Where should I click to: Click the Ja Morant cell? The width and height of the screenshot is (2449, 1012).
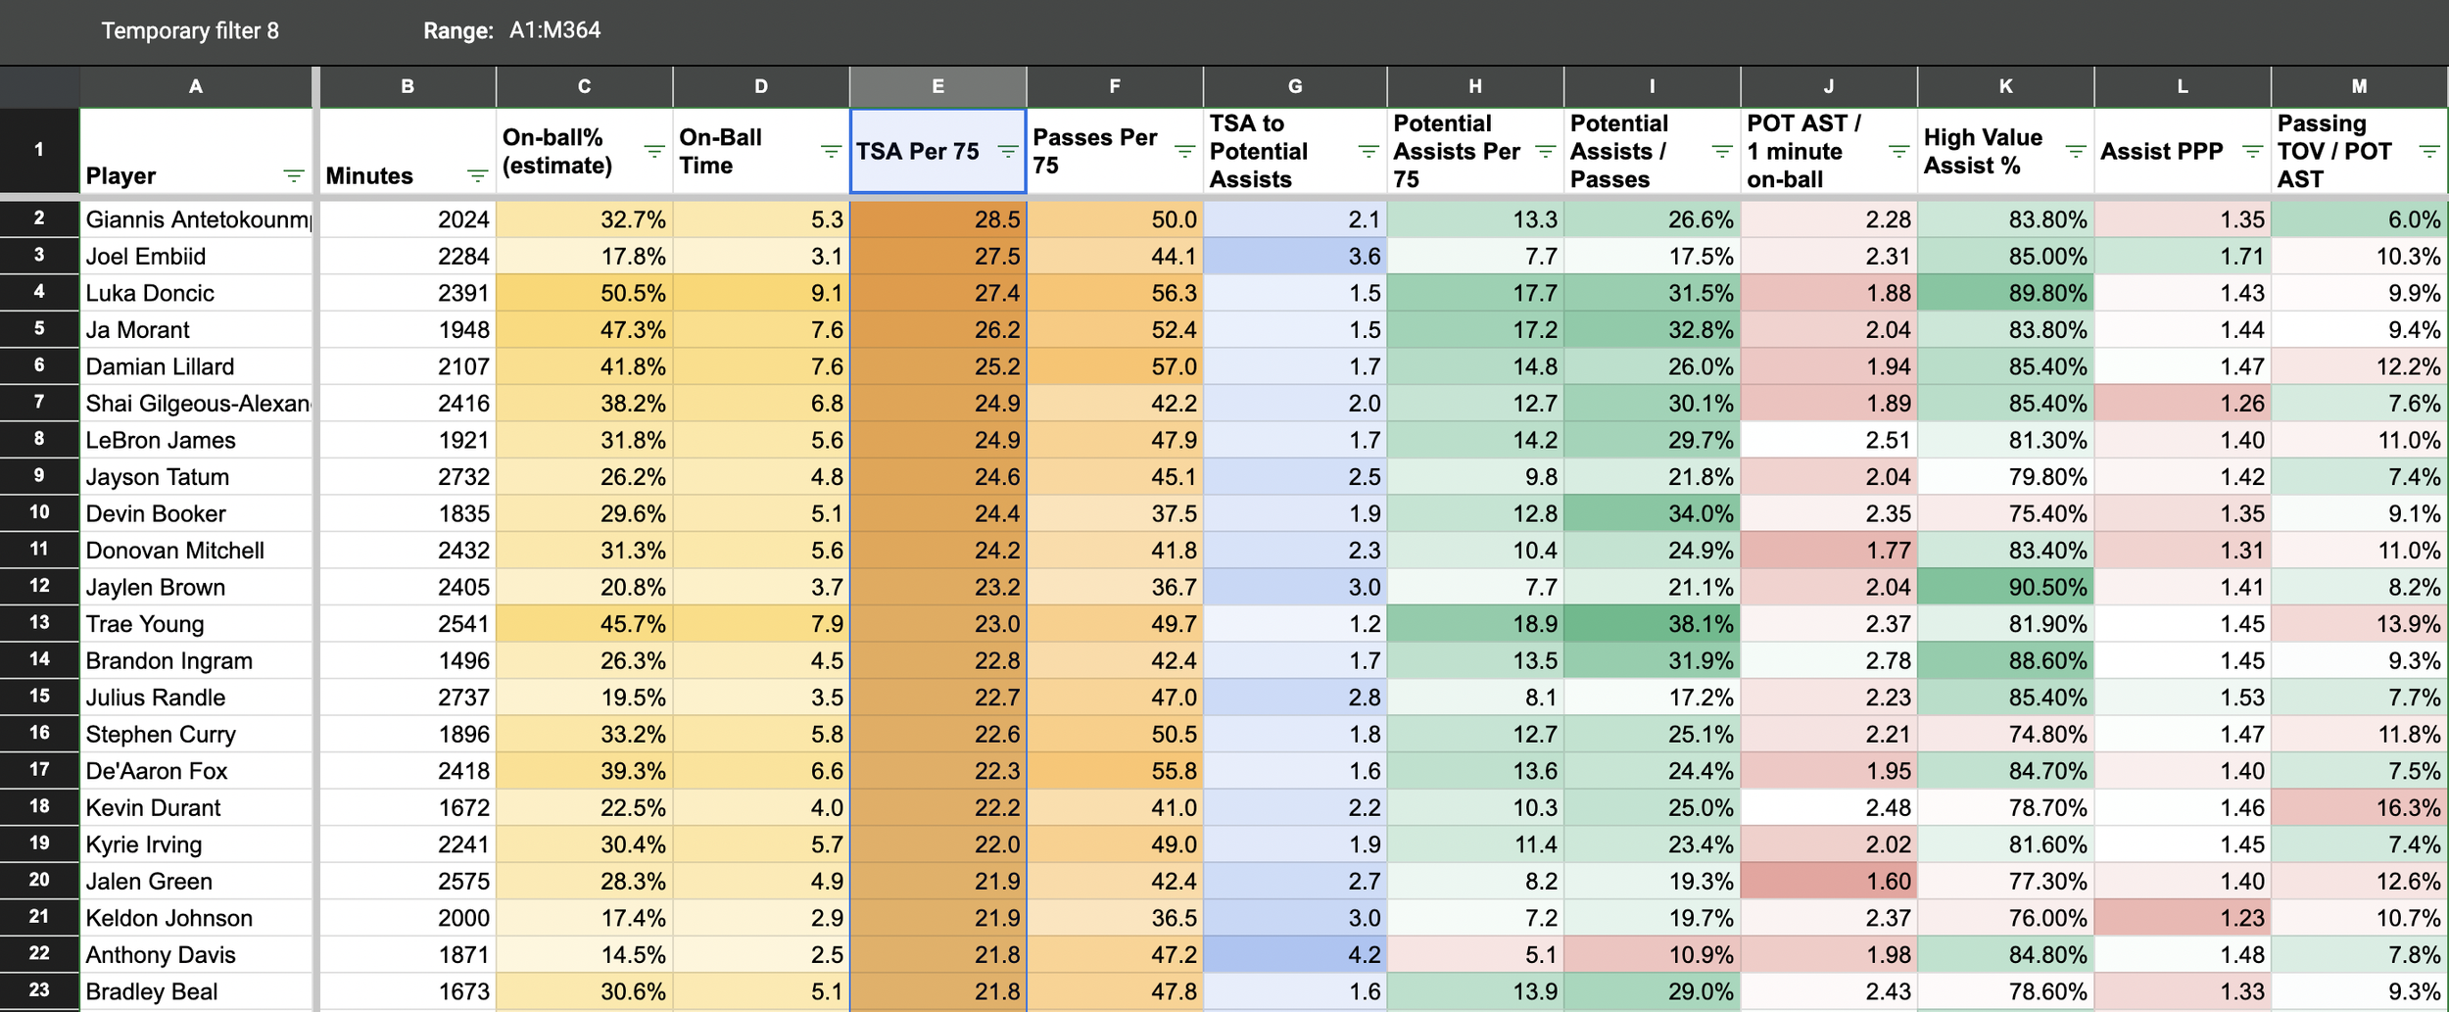coord(196,329)
